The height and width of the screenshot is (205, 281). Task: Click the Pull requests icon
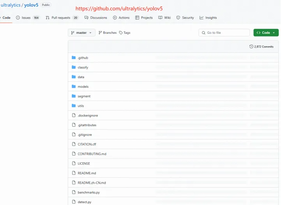coord(48,17)
